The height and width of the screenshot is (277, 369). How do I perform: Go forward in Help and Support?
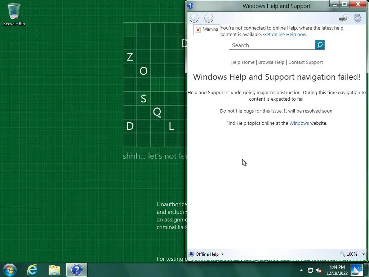tap(209, 18)
